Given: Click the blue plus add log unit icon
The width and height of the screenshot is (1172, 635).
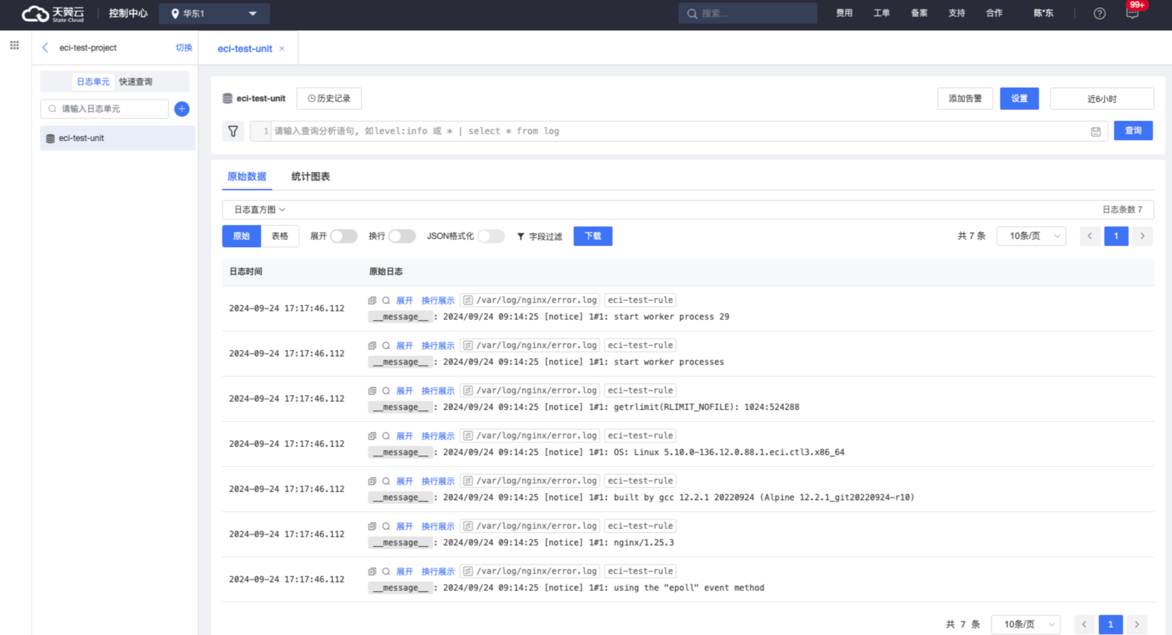Looking at the screenshot, I should (182, 109).
